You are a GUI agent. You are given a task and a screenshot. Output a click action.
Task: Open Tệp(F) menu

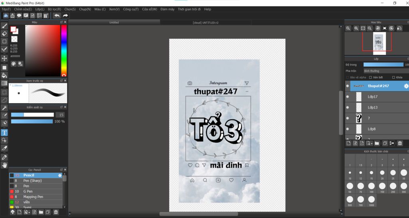6,9
